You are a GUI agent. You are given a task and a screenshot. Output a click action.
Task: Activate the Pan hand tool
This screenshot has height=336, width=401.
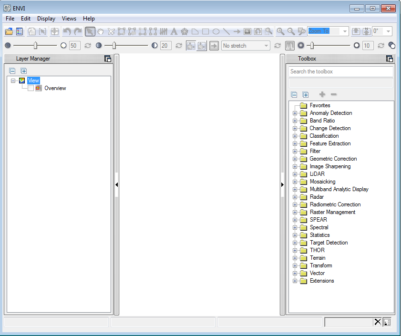pos(101,31)
